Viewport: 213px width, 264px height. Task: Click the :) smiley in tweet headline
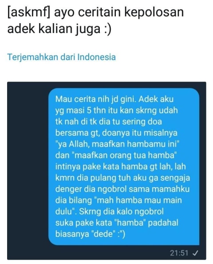click(x=107, y=29)
